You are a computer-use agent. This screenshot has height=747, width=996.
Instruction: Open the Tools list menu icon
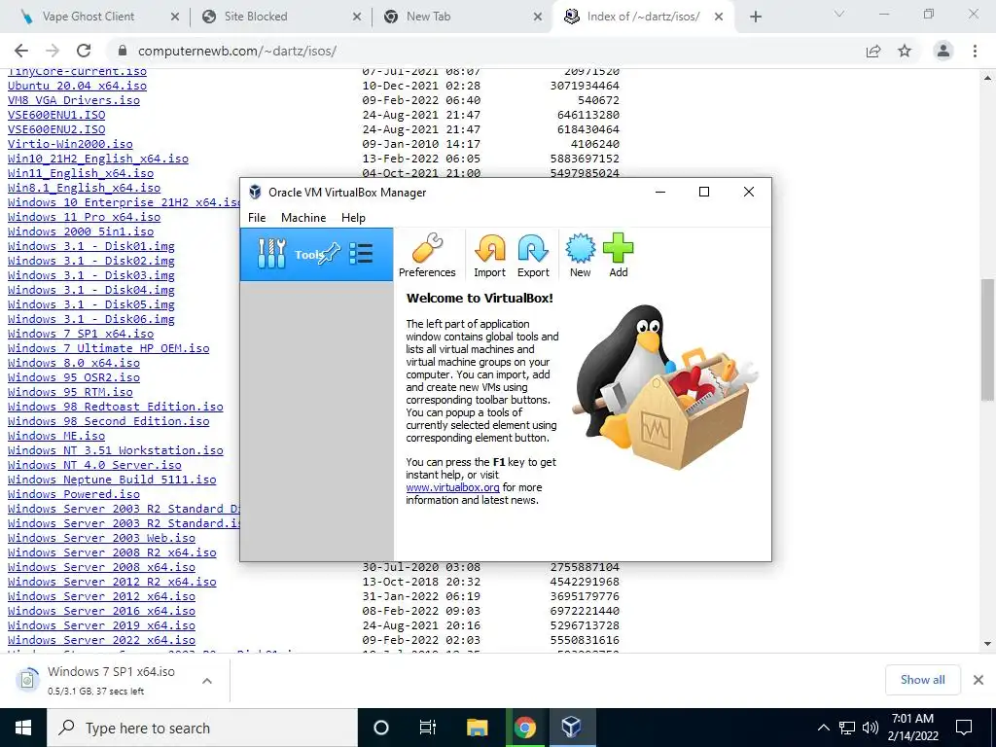click(361, 254)
